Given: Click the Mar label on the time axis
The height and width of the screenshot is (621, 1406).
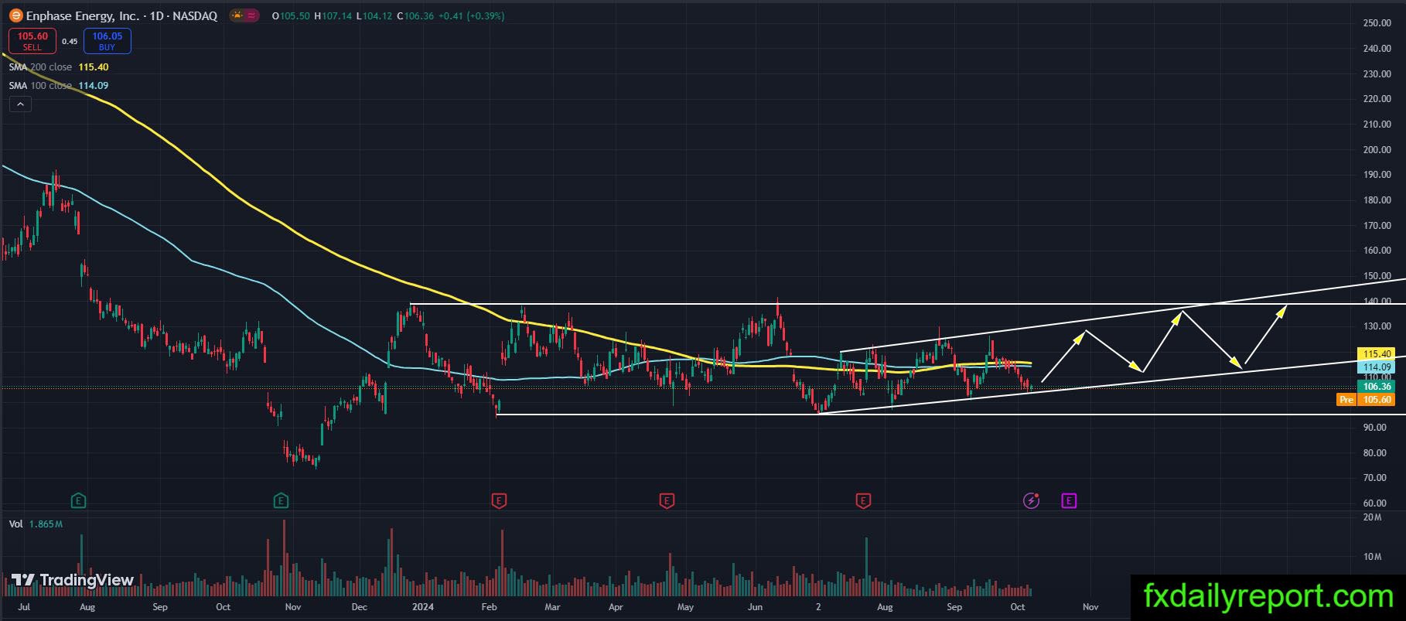Looking at the screenshot, I should point(552,607).
